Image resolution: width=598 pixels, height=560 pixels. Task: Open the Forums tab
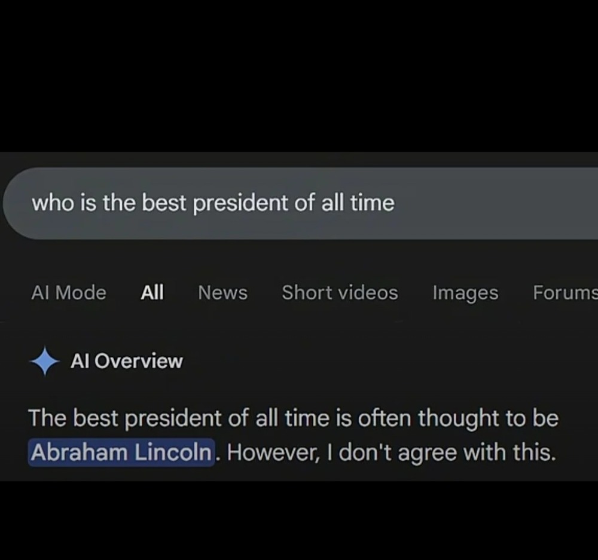[x=565, y=293]
